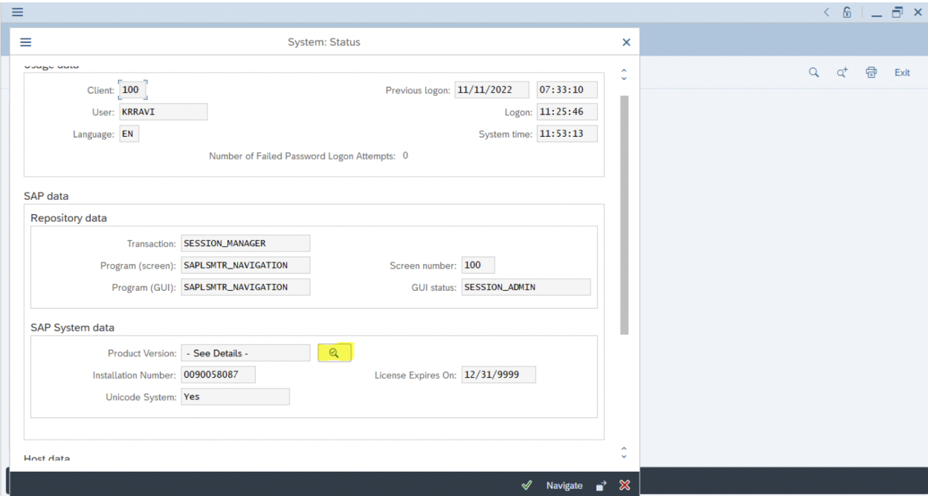The width and height of the screenshot is (928, 496).
Task: Click the session lock icon top right
Action: pyautogui.click(x=846, y=12)
